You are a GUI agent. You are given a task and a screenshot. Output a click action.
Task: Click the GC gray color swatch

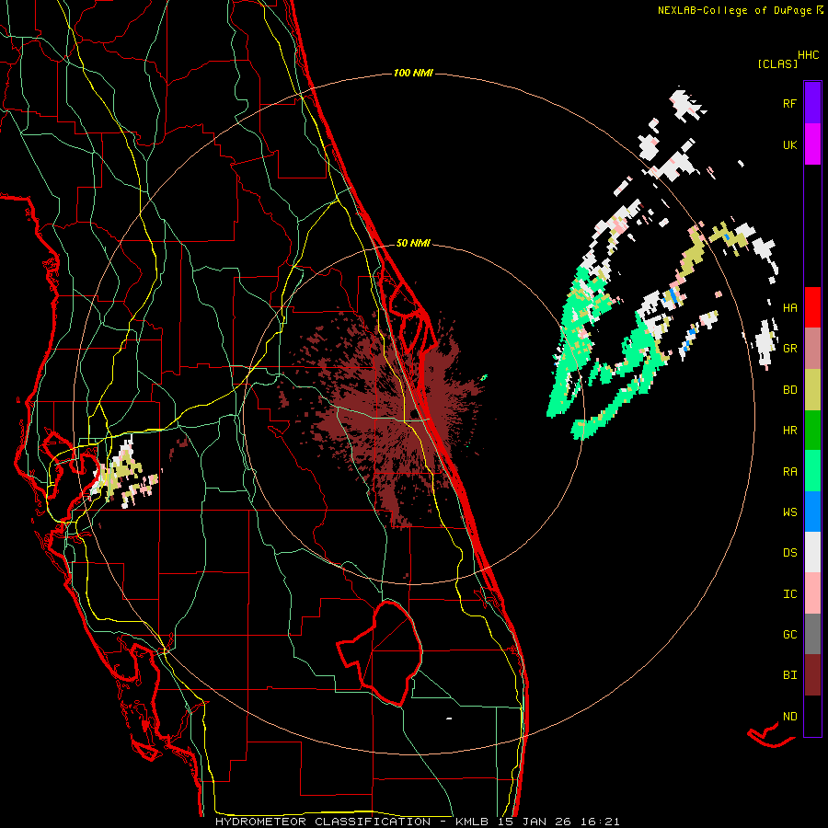(812, 634)
